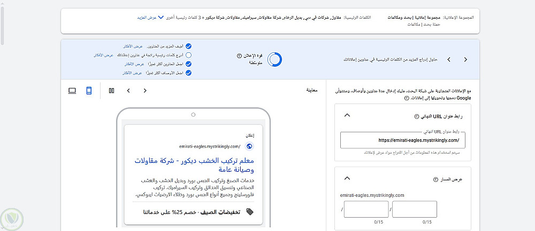Click the right display path field
The image size is (535, 231).
pyautogui.click(x=415, y=209)
